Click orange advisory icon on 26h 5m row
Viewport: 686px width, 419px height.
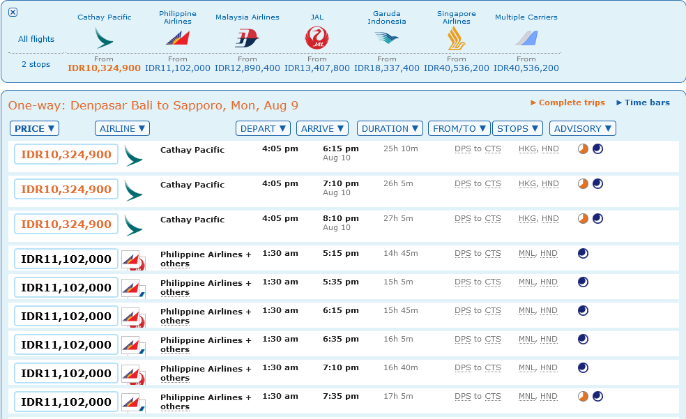(584, 183)
